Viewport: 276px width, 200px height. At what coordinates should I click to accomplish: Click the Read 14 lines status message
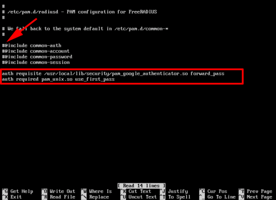point(141,186)
